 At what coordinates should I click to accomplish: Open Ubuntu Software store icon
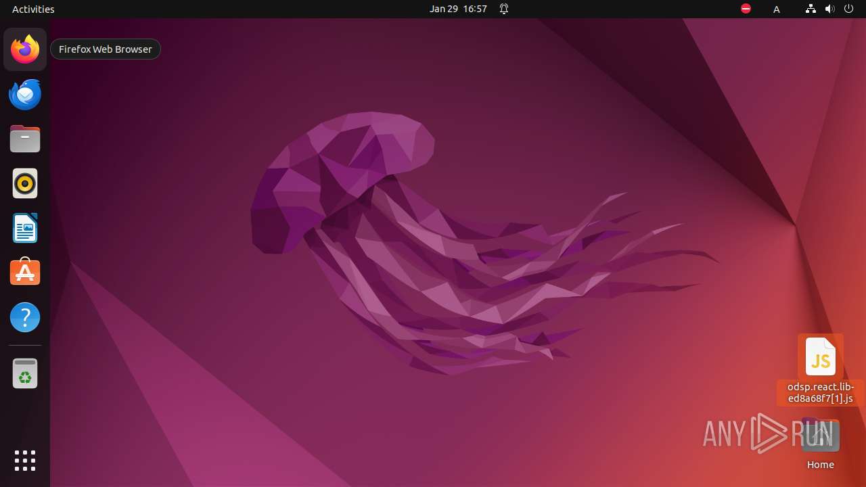(25, 273)
